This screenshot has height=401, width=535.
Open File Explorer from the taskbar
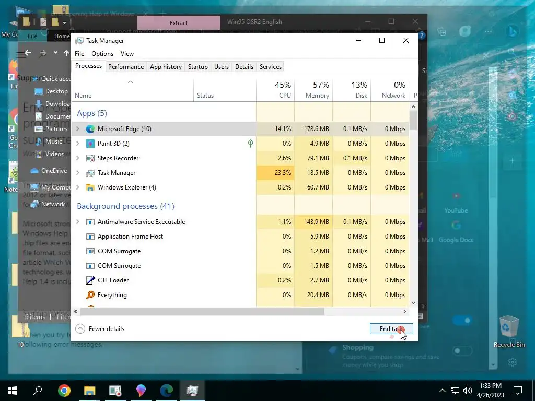(x=90, y=391)
